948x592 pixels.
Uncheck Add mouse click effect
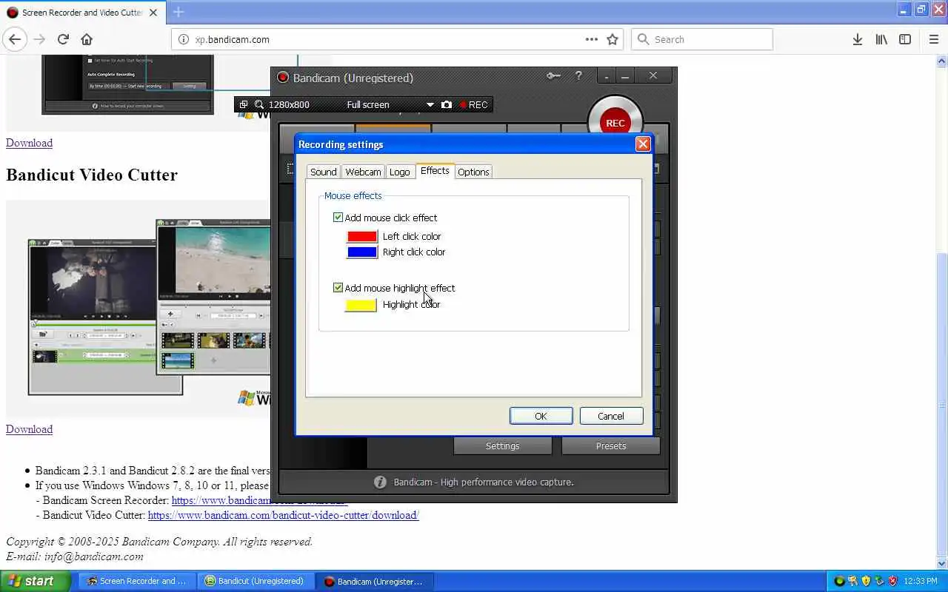pyautogui.click(x=338, y=218)
